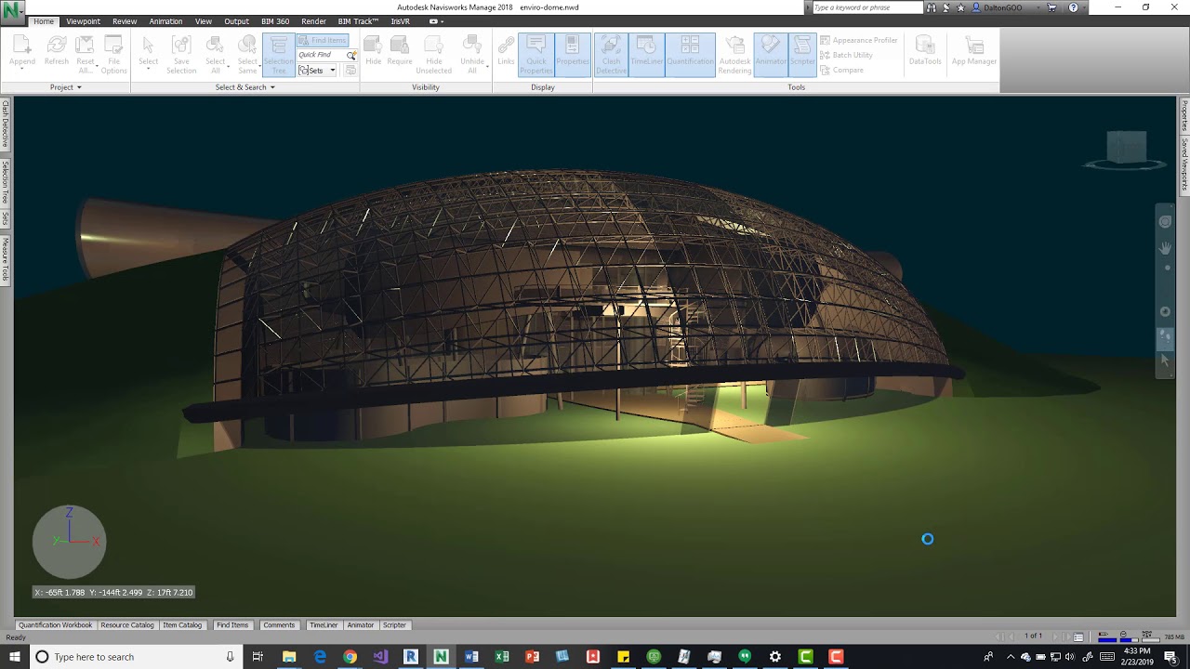
Task: Open the Saved Viewpoints side panel tab
Action: [1184, 164]
